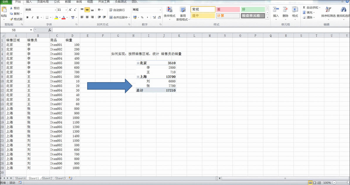Image resolution: width=350 pixels, height=185 pixels.
Task: Open the Clear (清除) dropdown
Action: 309,17
